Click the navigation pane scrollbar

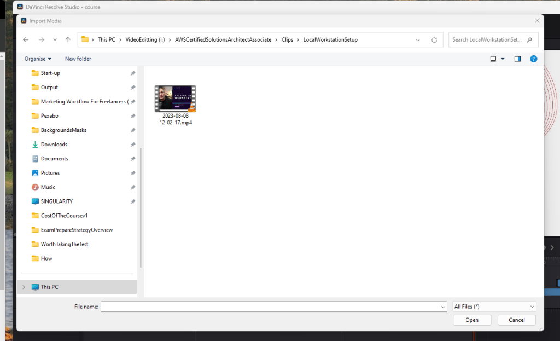(x=141, y=207)
